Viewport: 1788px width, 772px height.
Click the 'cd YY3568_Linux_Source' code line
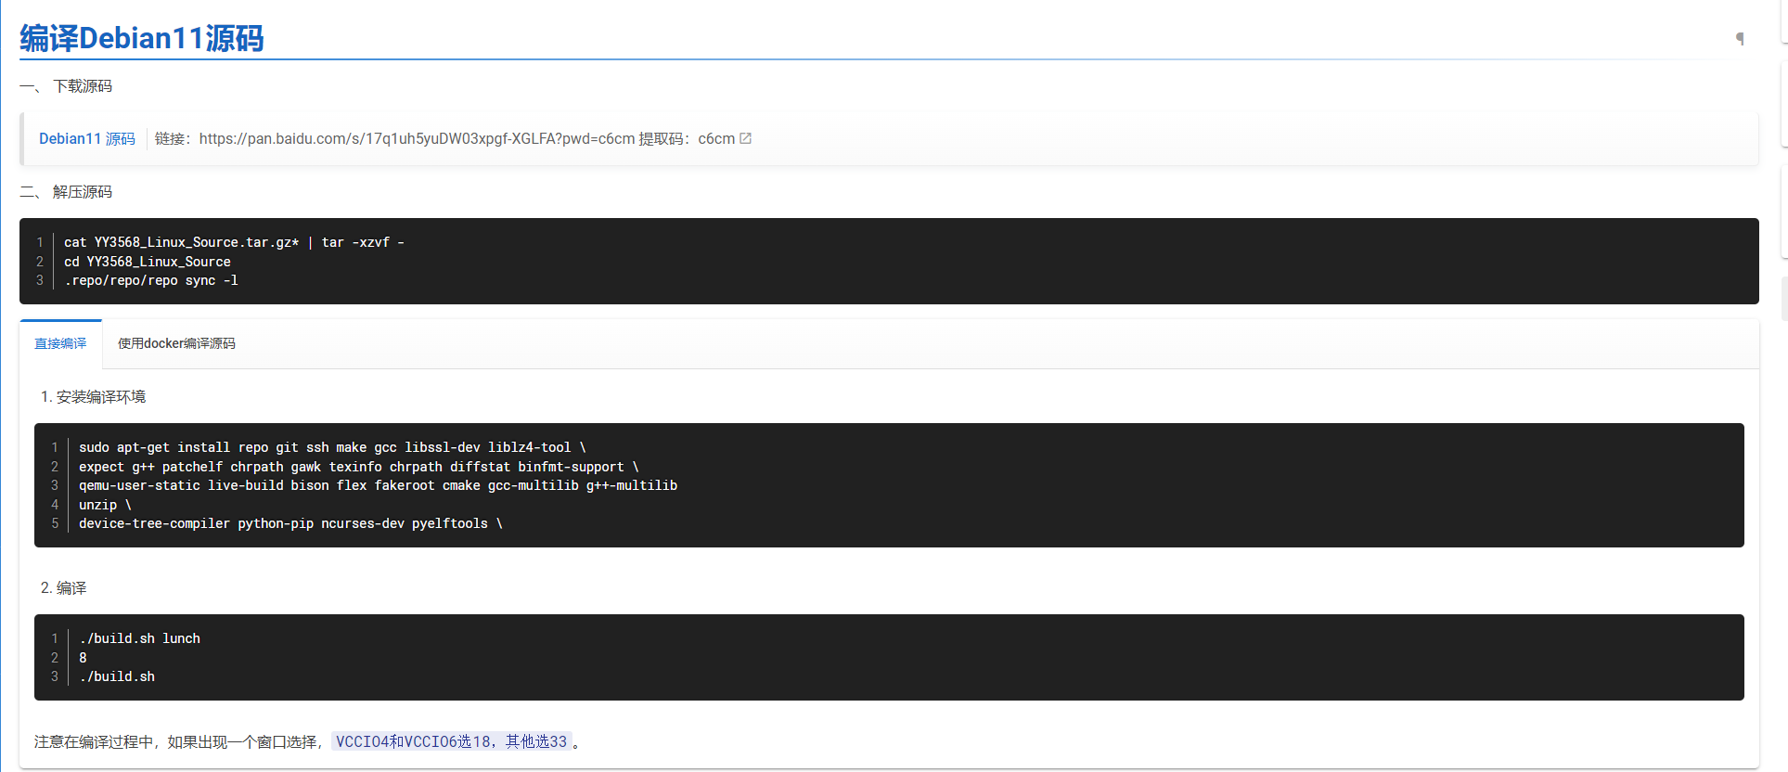pyautogui.click(x=147, y=262)
